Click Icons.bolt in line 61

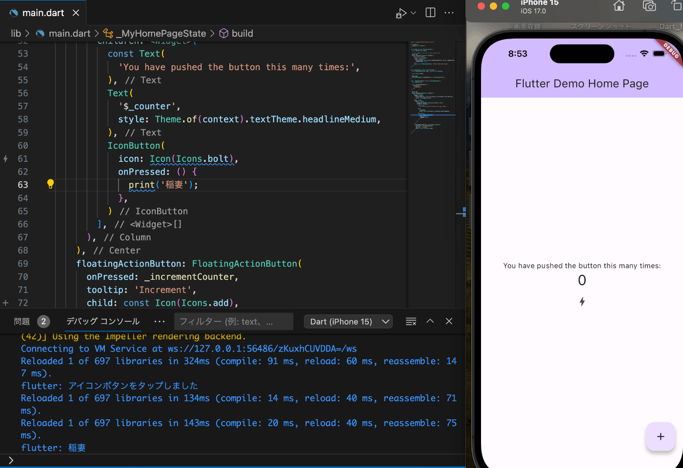202,158
